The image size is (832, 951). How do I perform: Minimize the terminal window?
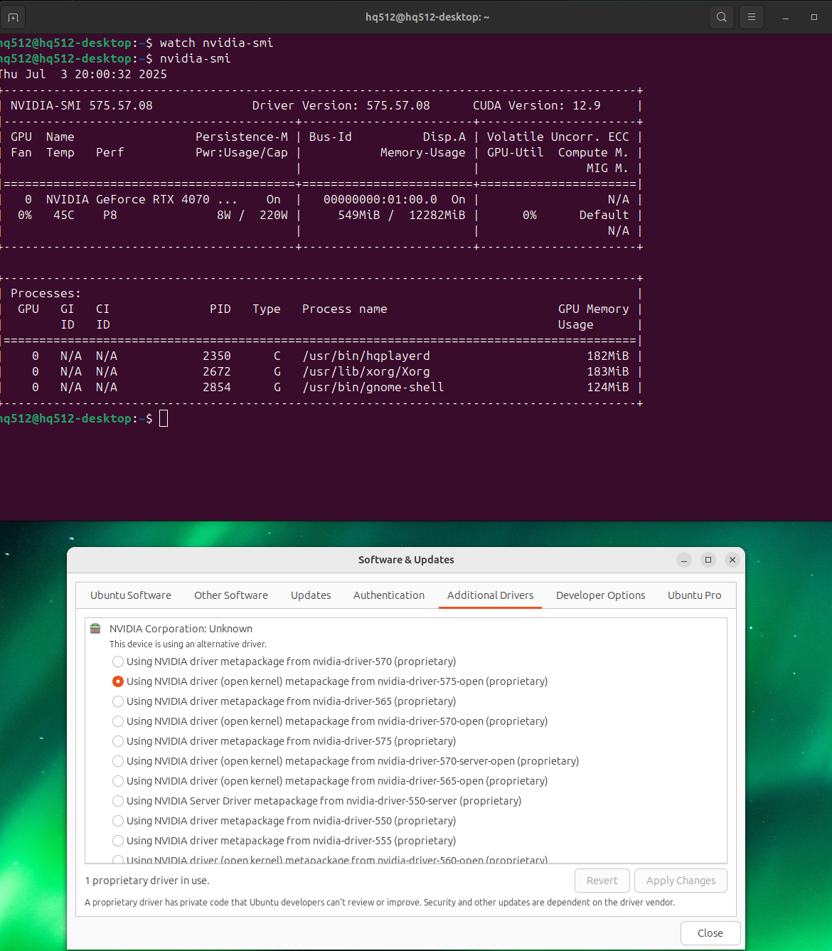tap(786, 17)
